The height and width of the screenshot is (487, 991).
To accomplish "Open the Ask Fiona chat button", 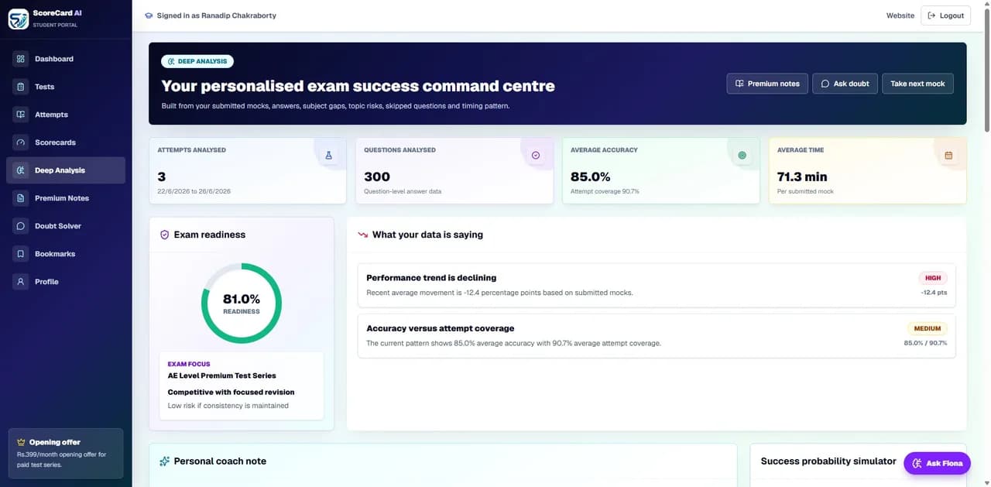I will (937, 463).
